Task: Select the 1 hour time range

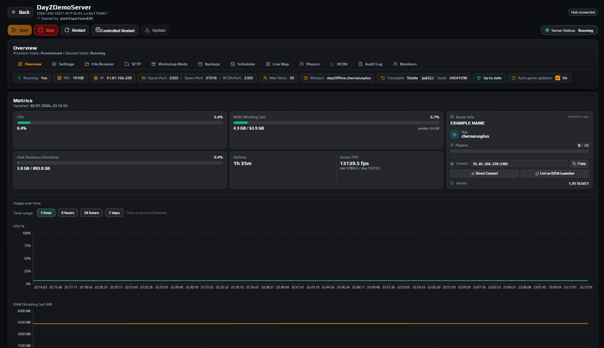Action: [x=46, y=213]
